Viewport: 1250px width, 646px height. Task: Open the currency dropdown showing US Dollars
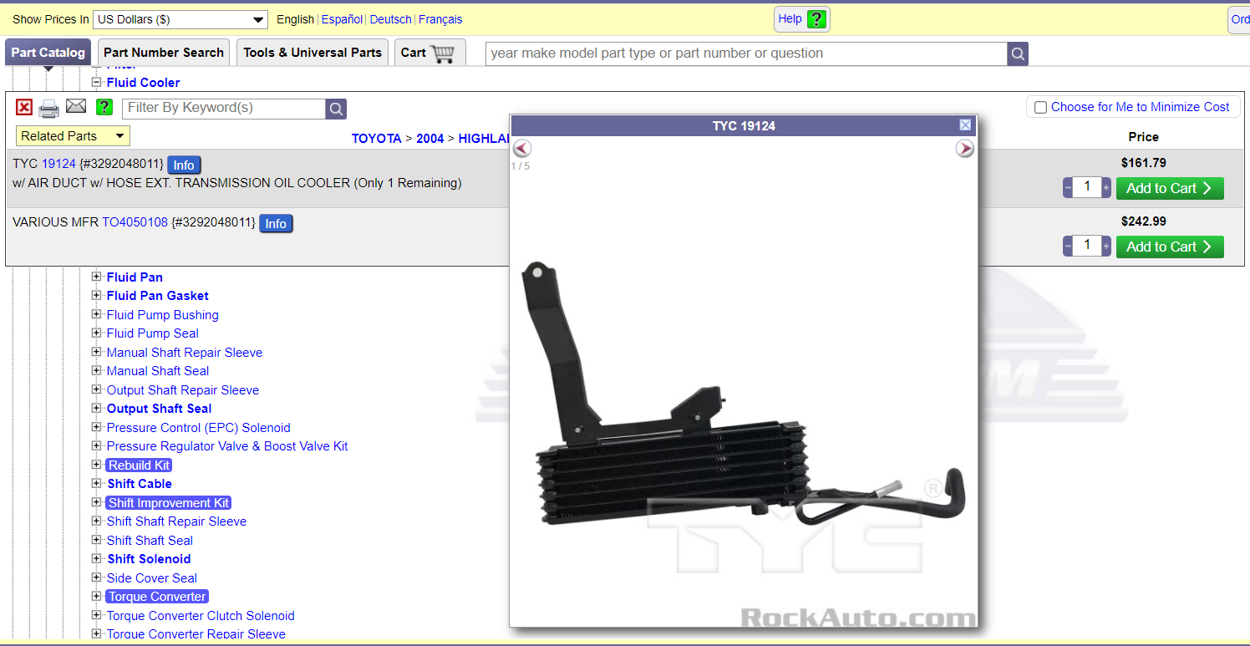pyautogui.click(x=180, y=19)
